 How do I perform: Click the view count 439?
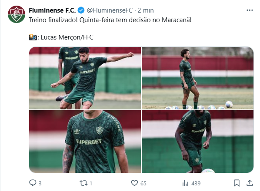[x=196, y=183]
